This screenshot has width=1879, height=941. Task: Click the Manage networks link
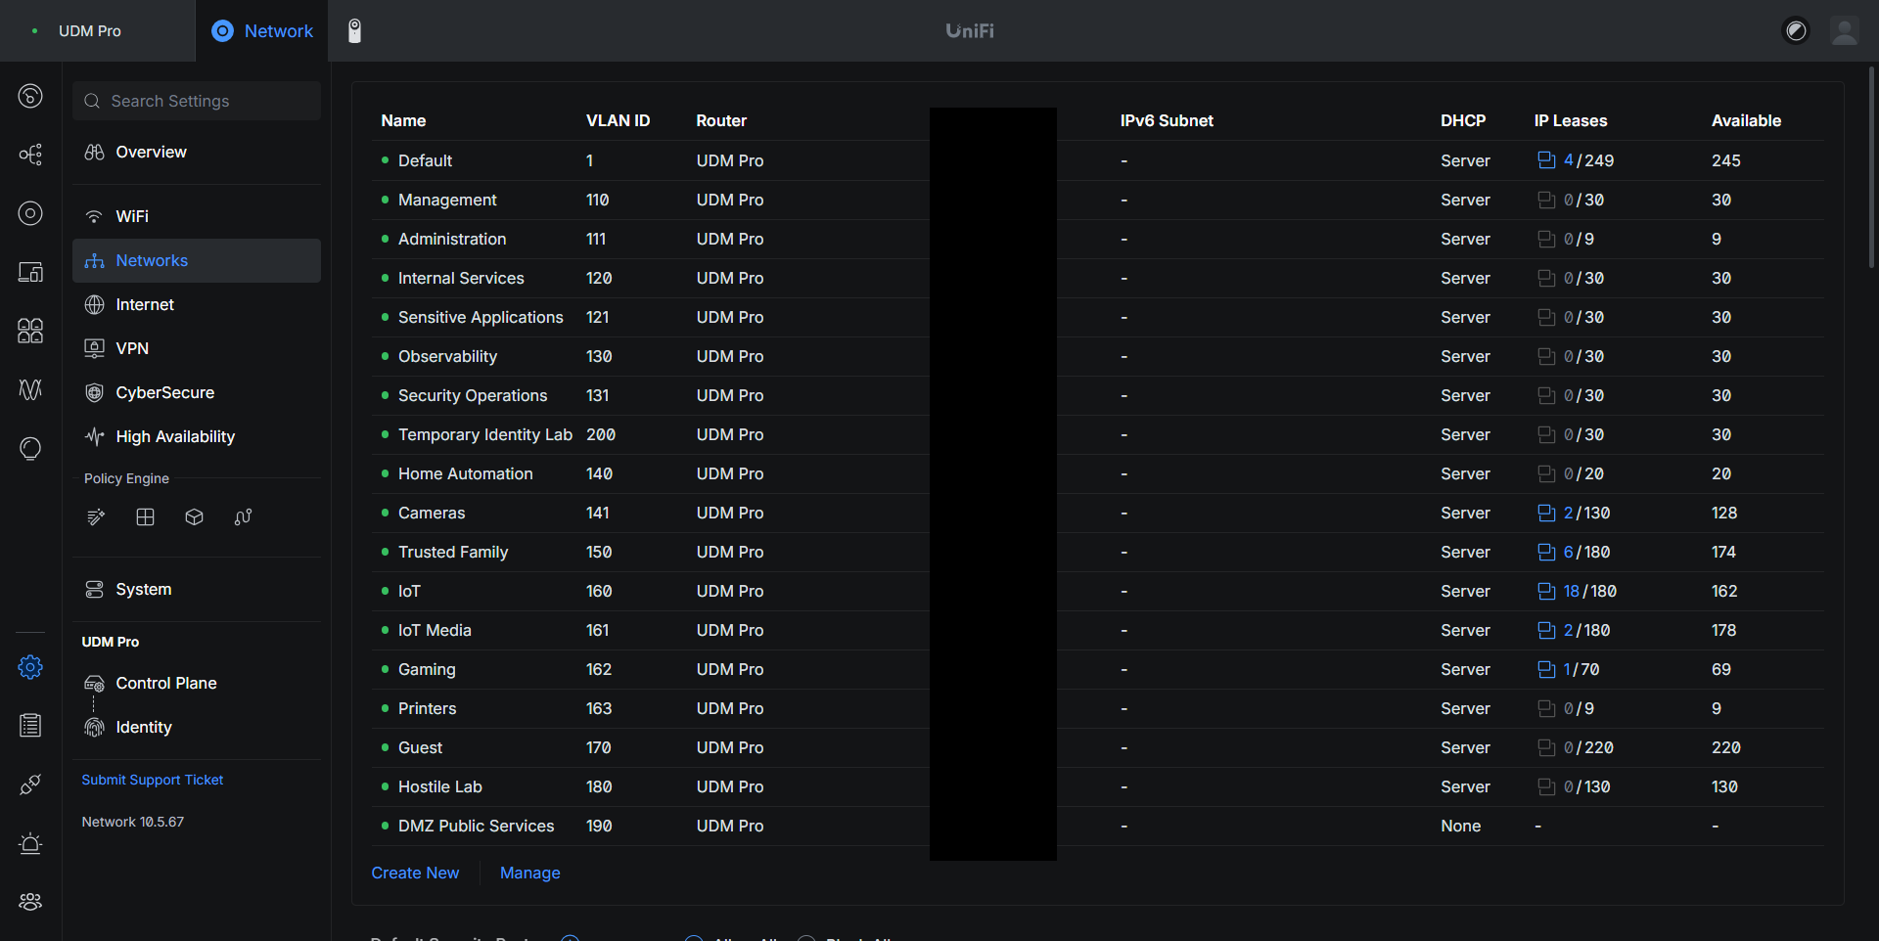(530, 873)
